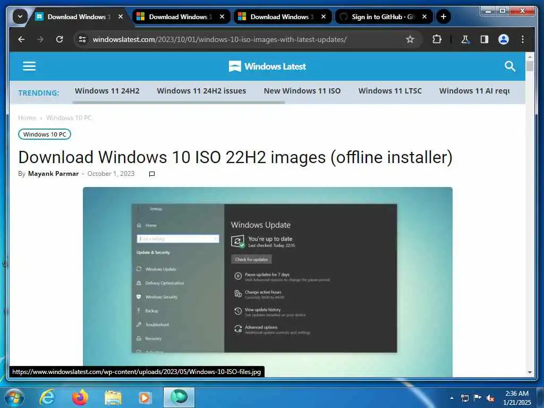Open Windows Media Player from taskbar
This screenshot has height=408, width=544.
pyautogui.click(x=144, y=397)
